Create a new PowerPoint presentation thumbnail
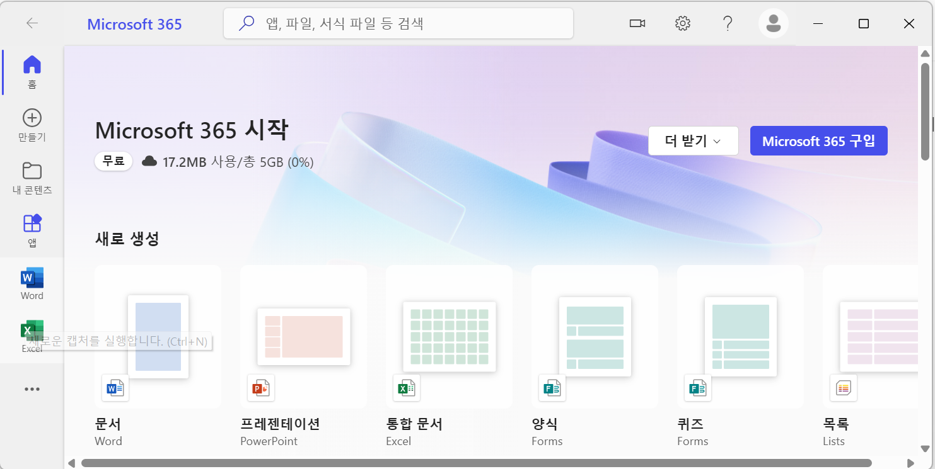This screenshot has width=935, height=469. click(303, 337)
